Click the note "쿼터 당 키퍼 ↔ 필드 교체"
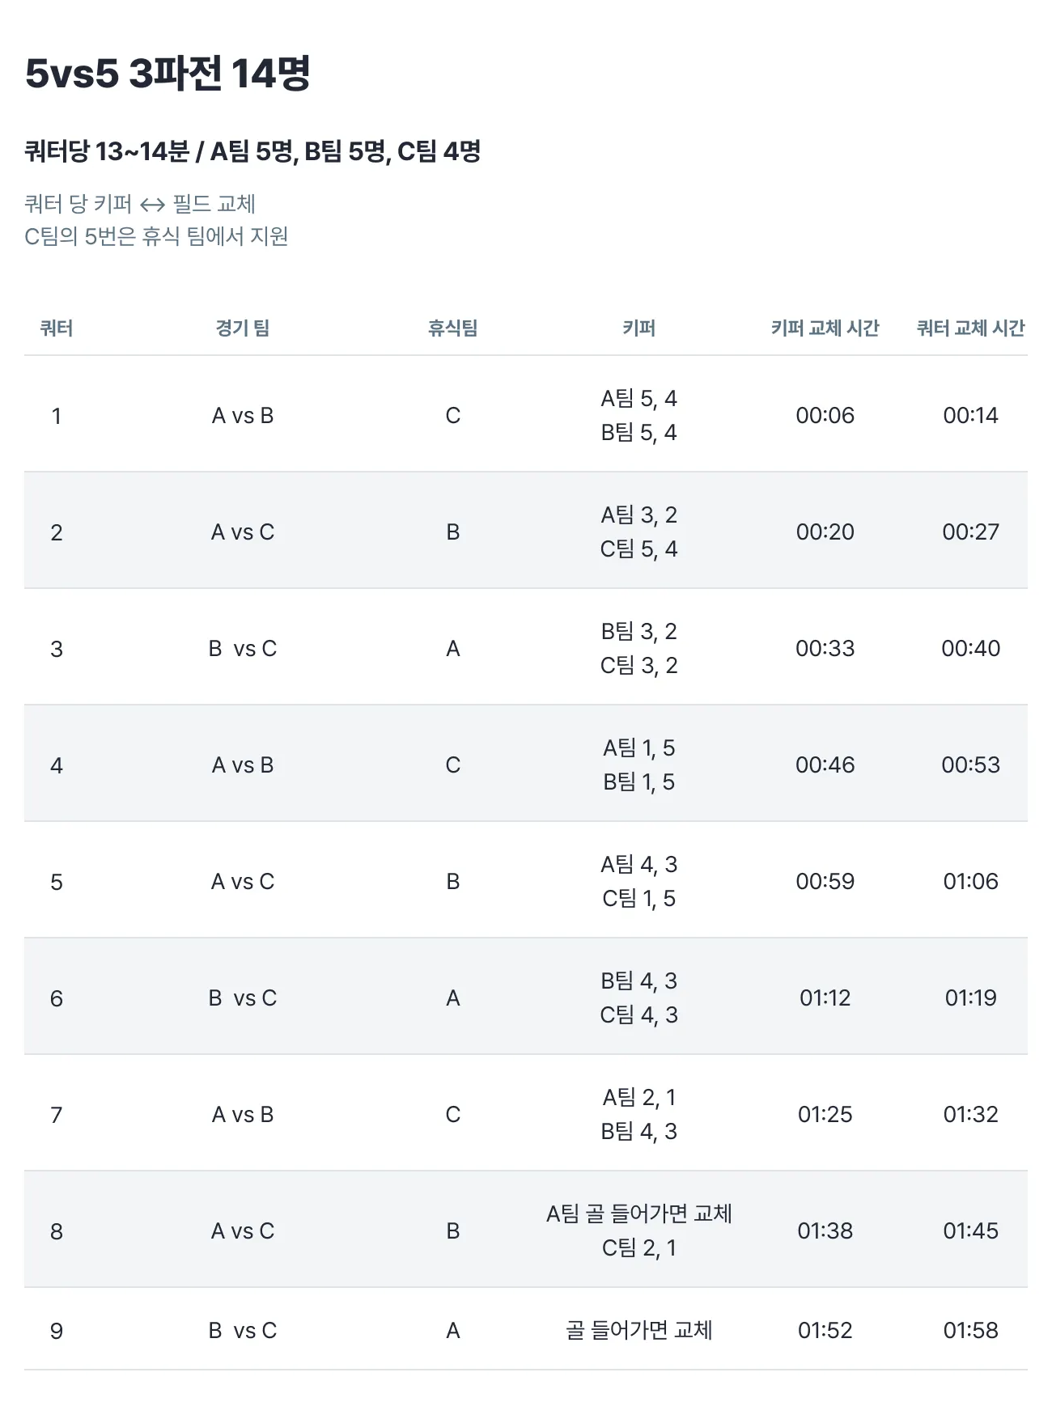This screenshot has height=1419, width=1052. pos(140,204)
